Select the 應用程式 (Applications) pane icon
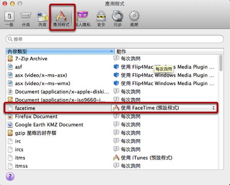 [61, 19]
